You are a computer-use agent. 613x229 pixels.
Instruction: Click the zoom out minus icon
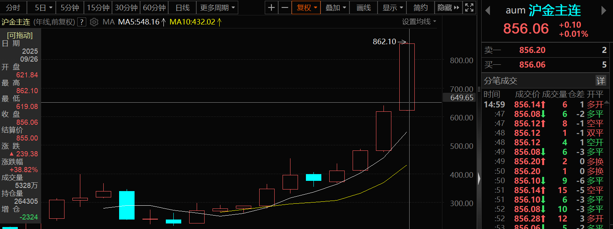tap(285, 8)
